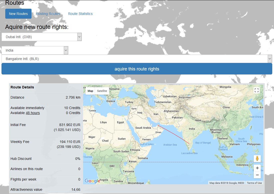Select the New Routes tab
Screen dimensions: 274x194
click(x=18, y=14)
